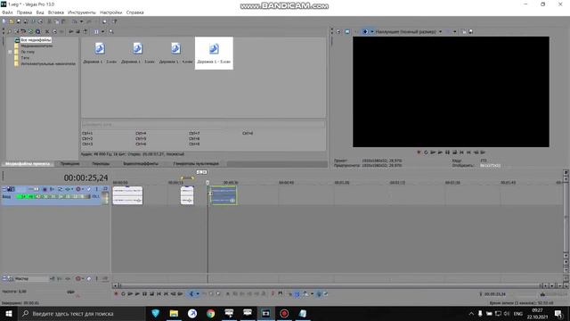Viewport: 570px width, 321px height.
Task: Open the Normal Edit tool dropdown arrow
Action: (198, 293)
